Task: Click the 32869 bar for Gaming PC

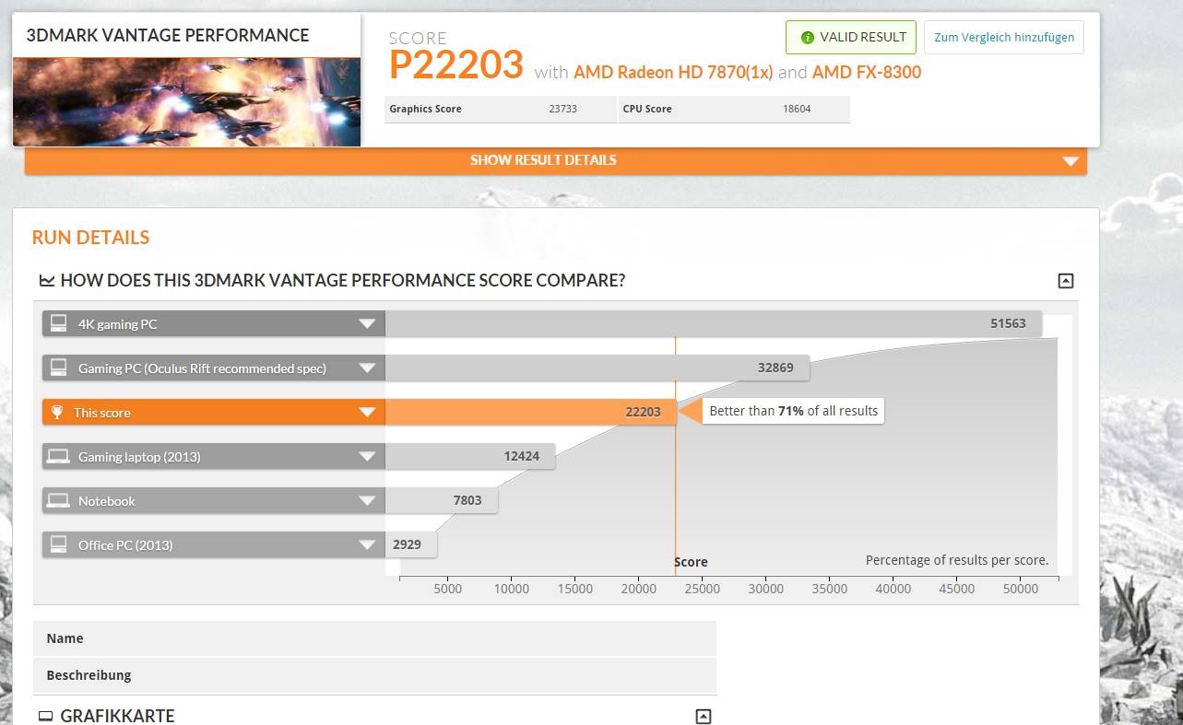Action: 597,368
